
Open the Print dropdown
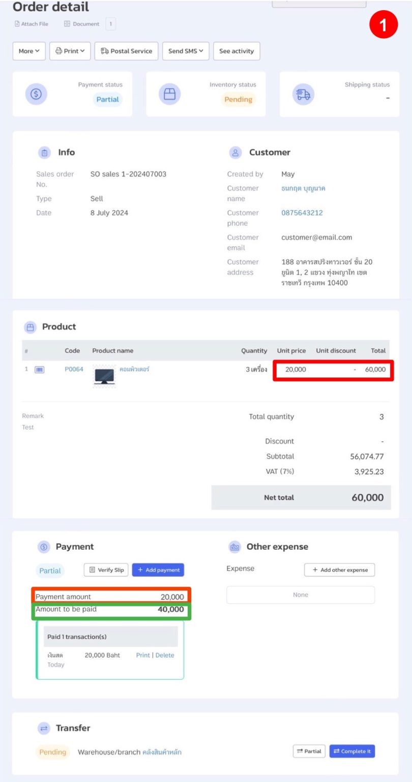coord(70,51)
